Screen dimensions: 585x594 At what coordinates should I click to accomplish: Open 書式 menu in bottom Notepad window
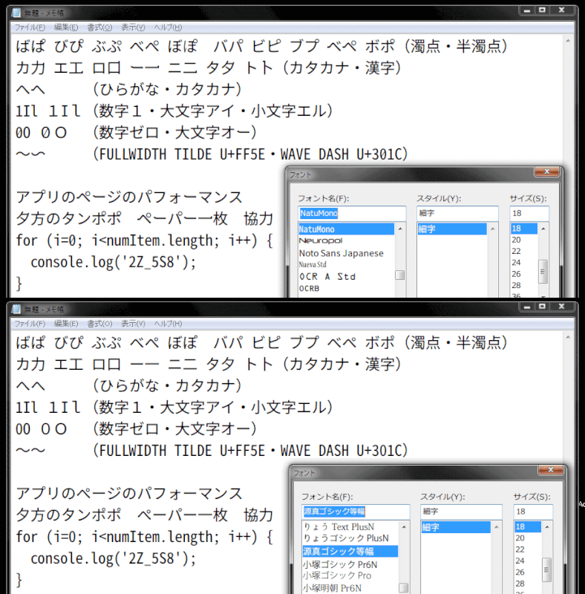[99, 324]
